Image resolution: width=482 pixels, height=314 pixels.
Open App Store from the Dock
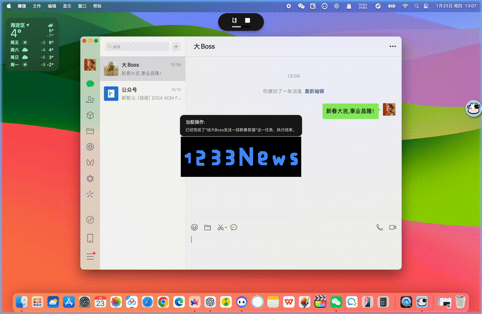69,302
